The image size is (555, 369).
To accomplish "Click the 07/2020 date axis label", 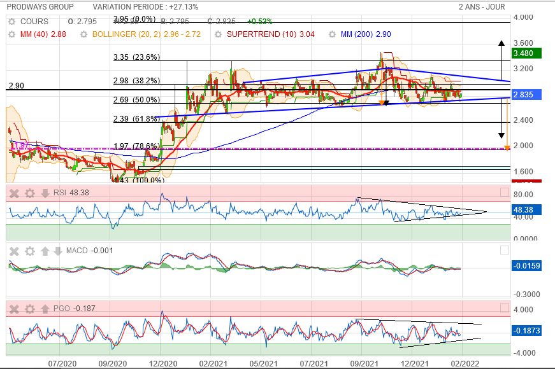I will click(x=62, y=363).
